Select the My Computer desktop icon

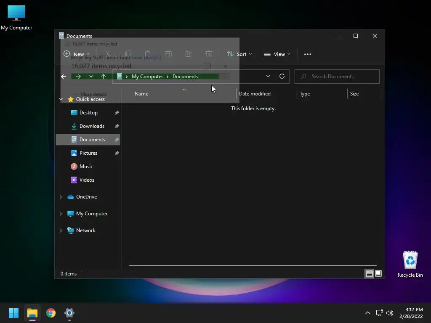[x=16, y=18]
